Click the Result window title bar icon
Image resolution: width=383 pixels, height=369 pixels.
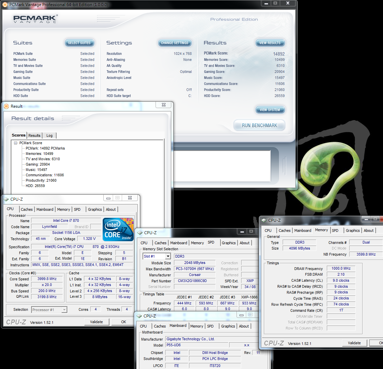[x=6, y=106]
